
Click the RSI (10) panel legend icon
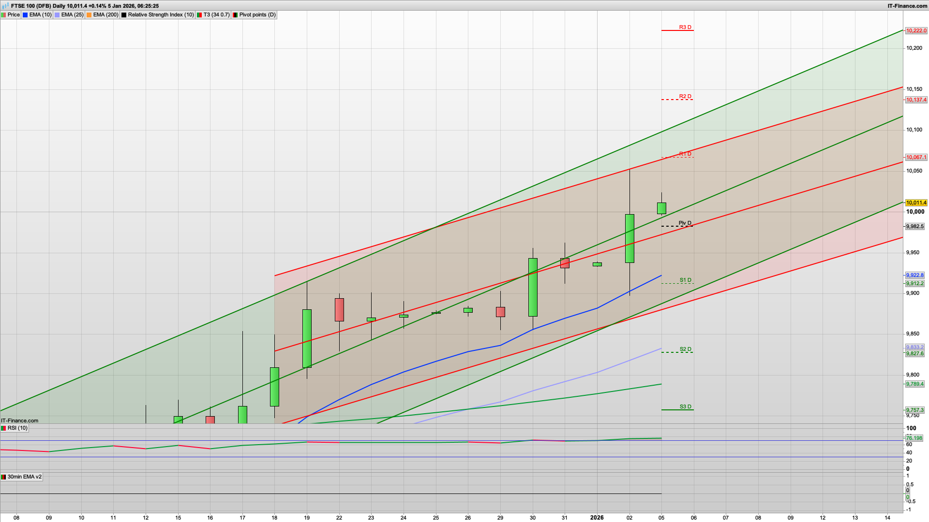point(4,428)
